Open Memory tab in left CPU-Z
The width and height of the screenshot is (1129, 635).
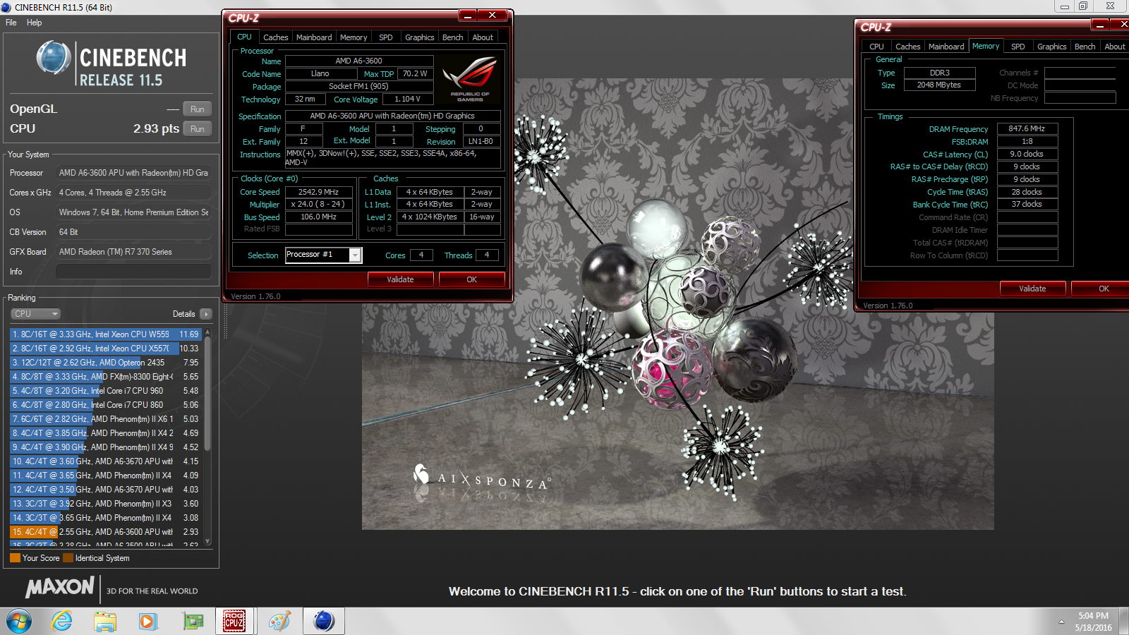pos(354,37)
